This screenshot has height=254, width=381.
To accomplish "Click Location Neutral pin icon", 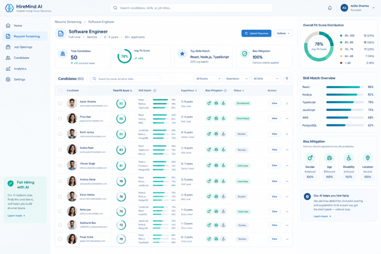I will (x=368, y=158).
